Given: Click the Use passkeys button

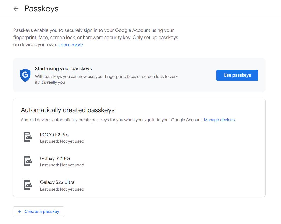Looking at the screenshot, I should (237, 75).
